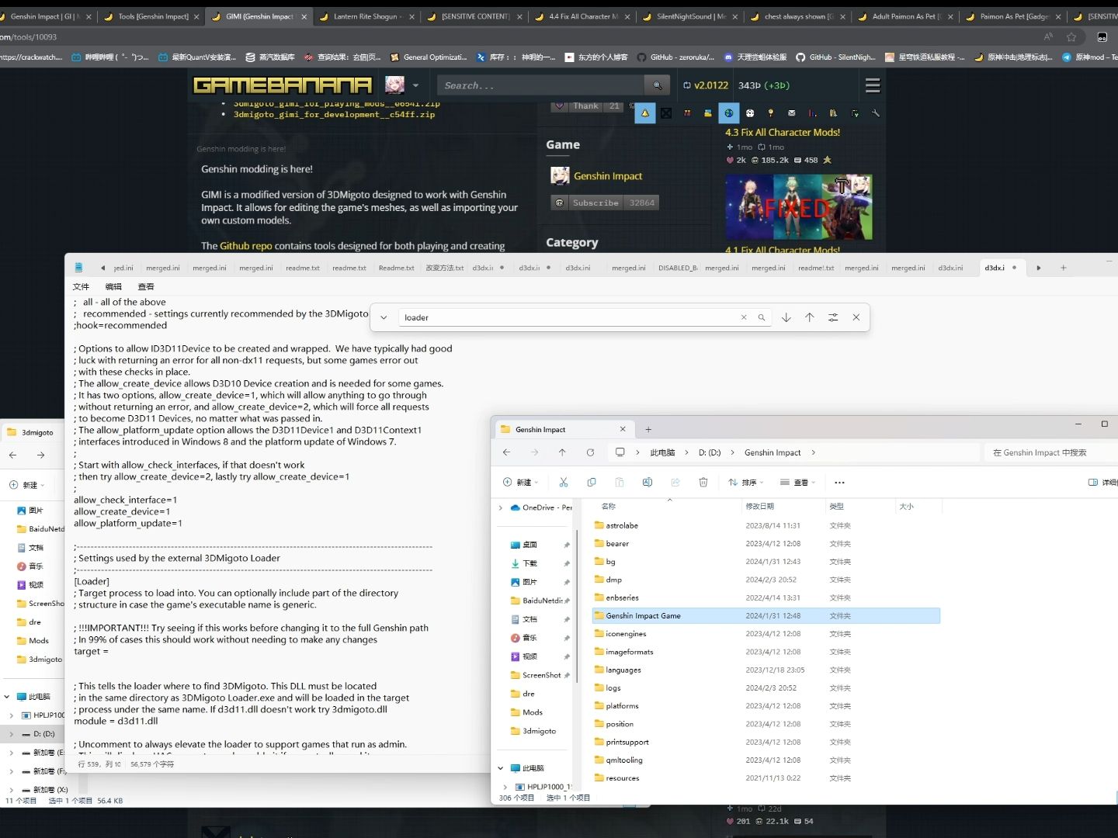This screenshot has height=838, width=1118.
Task: Click the GameBanana search input field
Action: [x=541, y=85]
